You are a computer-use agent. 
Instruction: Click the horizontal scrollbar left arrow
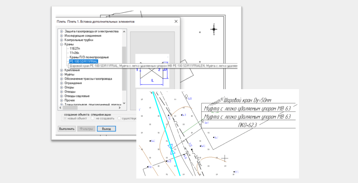[x=60, y=108]
